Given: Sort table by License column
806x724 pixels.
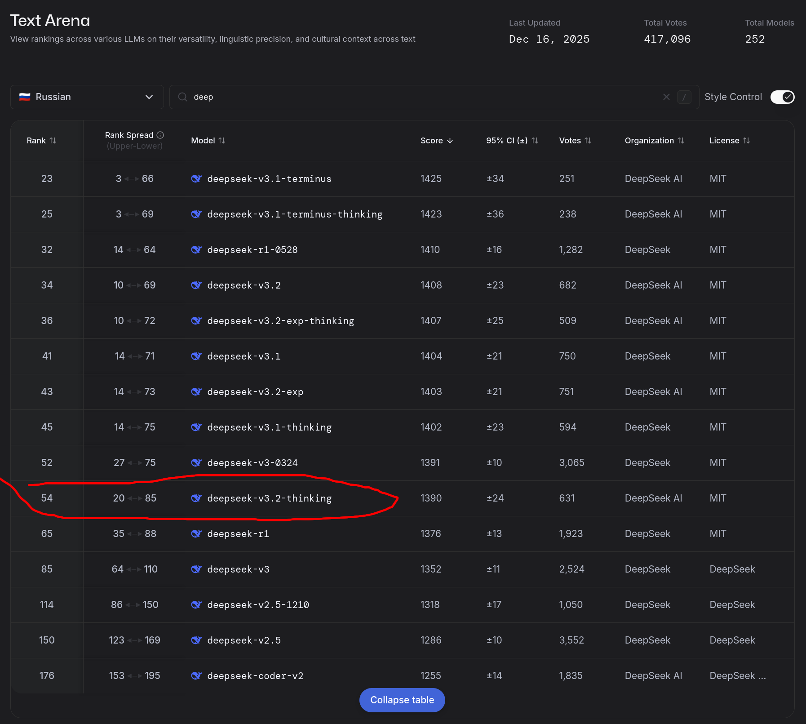Looking at the screenshot, I should click(730, 141).
